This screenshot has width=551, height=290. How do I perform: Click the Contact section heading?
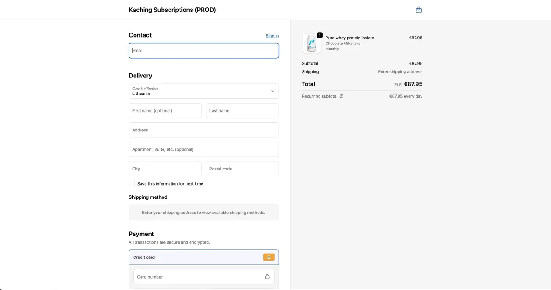point(140,35)
